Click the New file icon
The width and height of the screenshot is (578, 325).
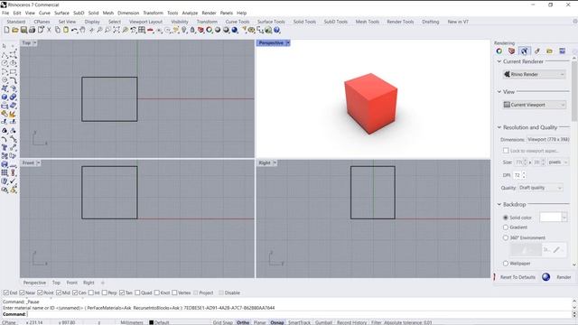click(x=6, y=30)
